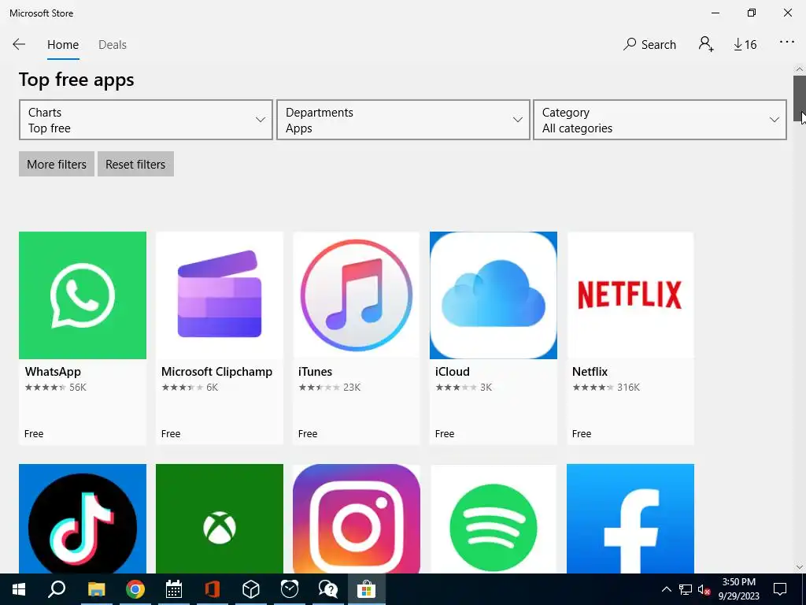Click the scrollbar down arrow
This screenshot has width=806, height=605.
(800, 567)
